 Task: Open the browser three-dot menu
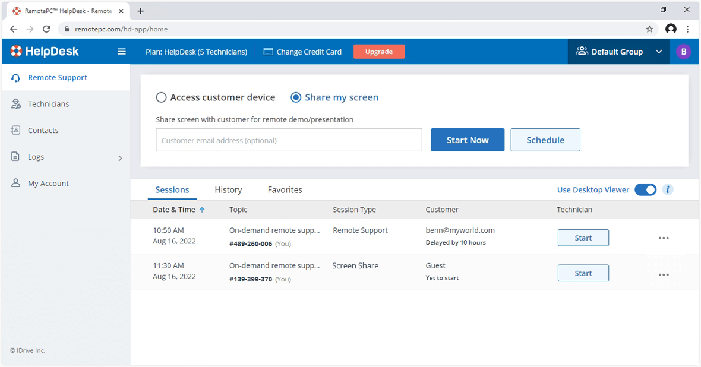point(687,29)
